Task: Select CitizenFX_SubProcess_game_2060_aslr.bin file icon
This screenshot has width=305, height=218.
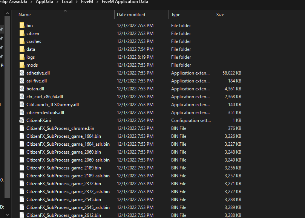Action: coord(22,160)
